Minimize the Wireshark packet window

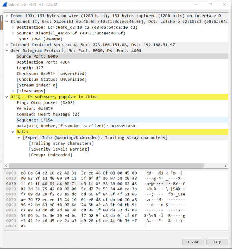click(x=196, y=5)
